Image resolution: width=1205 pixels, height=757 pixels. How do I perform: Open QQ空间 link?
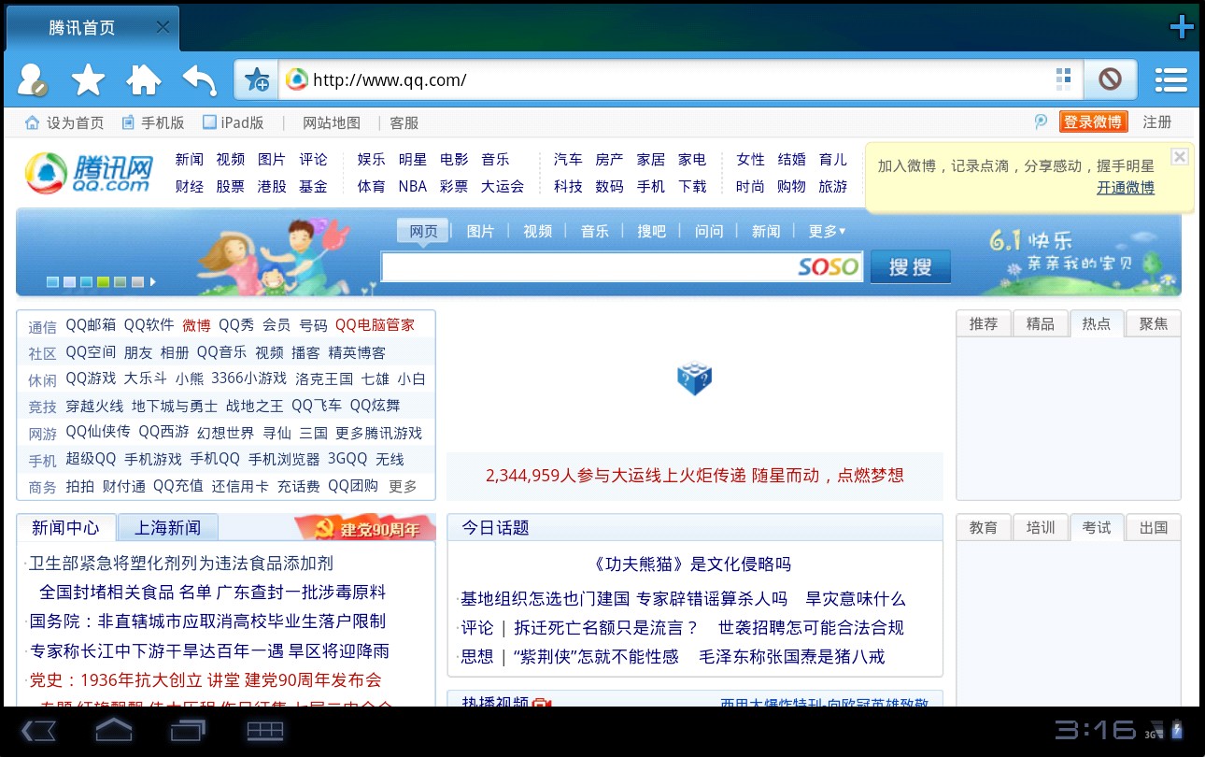91,351
